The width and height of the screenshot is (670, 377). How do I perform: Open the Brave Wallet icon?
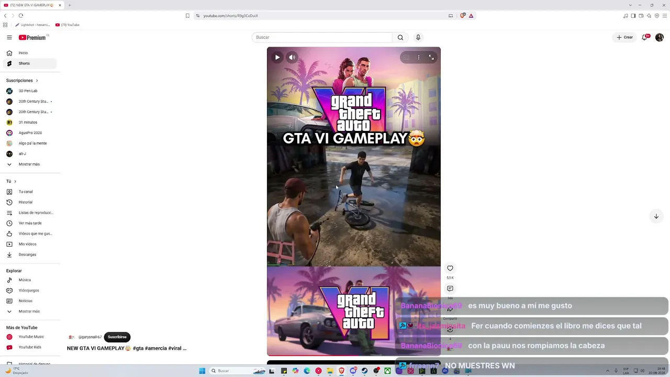[x=641, y=16]
